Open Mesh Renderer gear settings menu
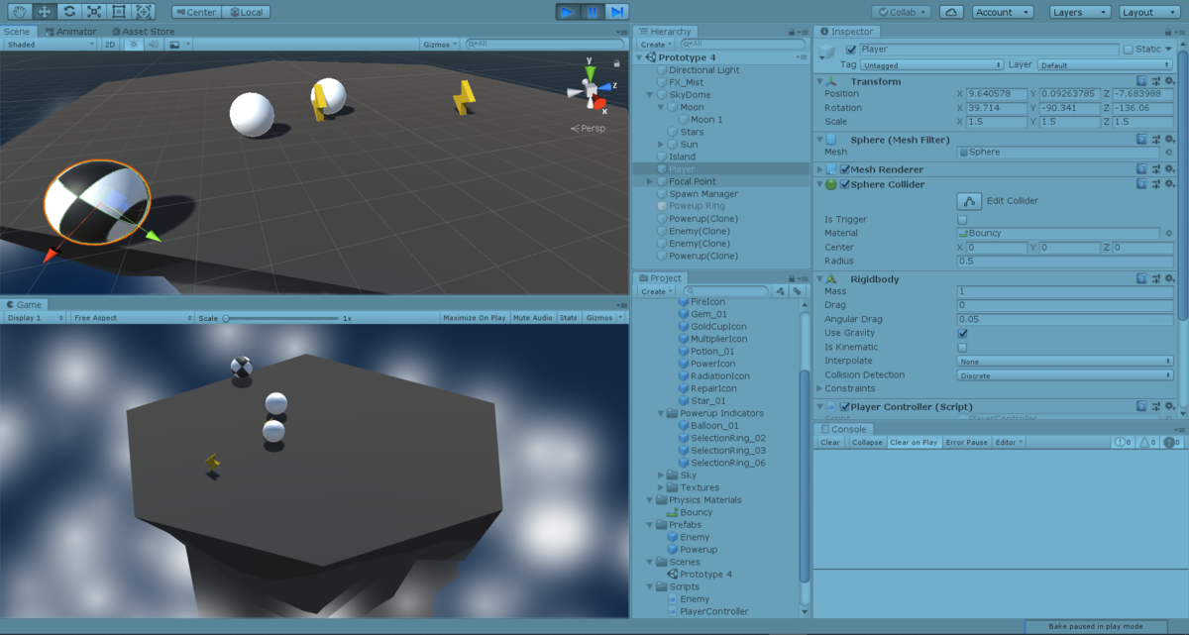This screenshot has width=1189, height=635. [1168, 169]
